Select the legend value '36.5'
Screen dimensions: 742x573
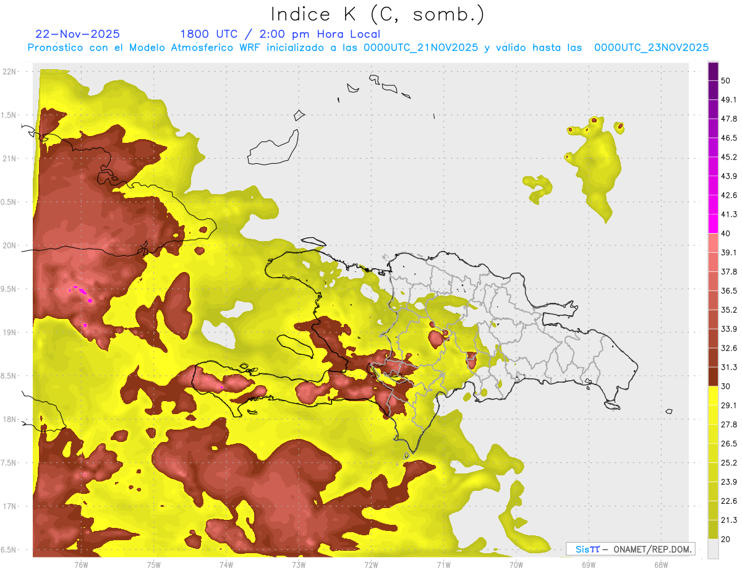[x=729, y=291]
